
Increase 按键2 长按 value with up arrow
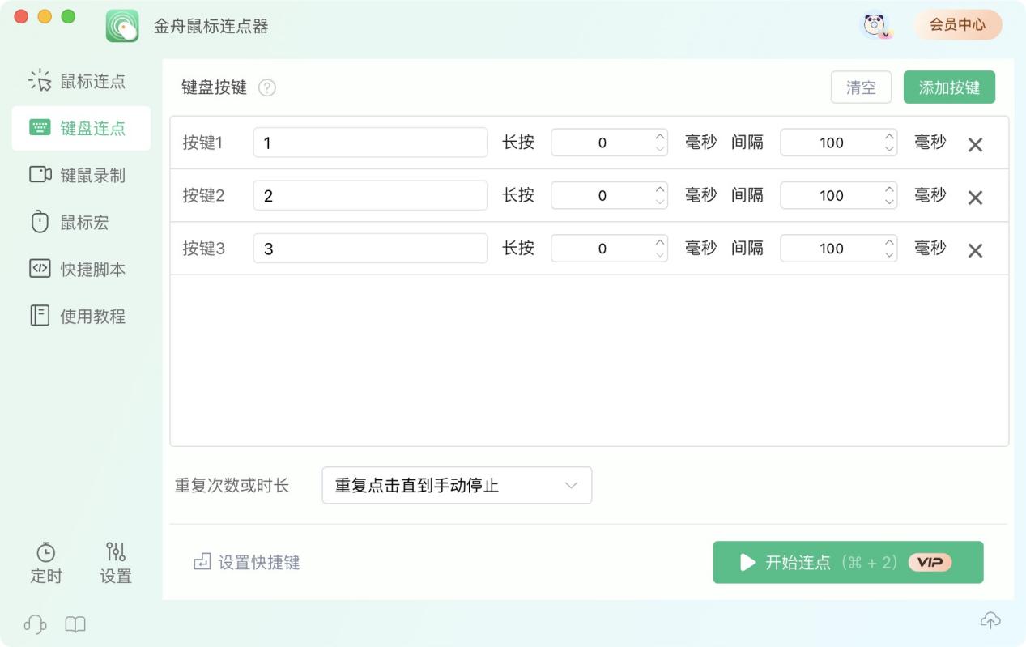[x=660, y=189]
